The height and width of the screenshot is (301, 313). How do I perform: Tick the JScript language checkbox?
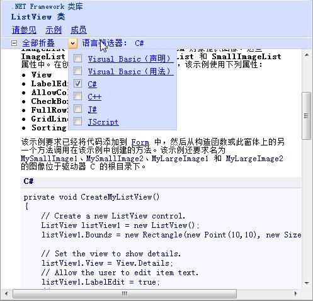[77, 122]
